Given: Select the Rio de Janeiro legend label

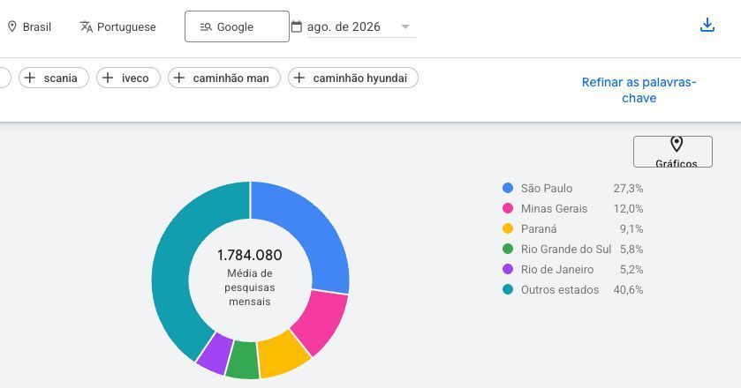Looking at the screenshot, I should point(557,270).
